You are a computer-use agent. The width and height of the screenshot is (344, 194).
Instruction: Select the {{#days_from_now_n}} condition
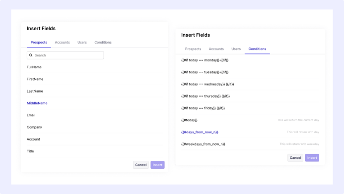250,132
